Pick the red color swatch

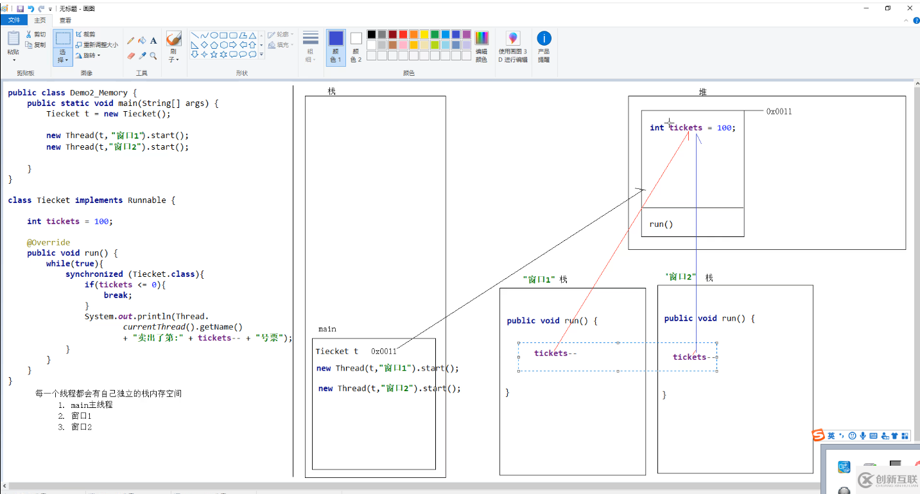tap(403, 35)
